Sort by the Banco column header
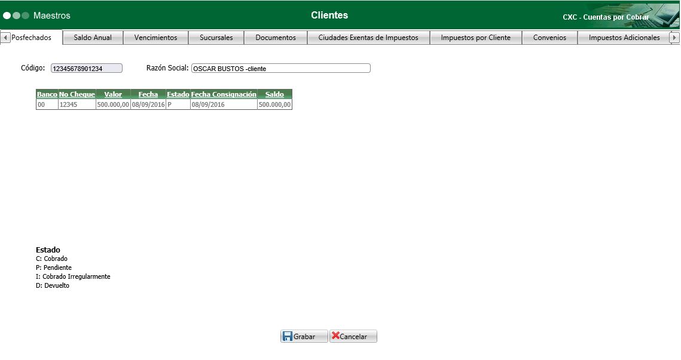681x360 pixels. click(47, 94)
